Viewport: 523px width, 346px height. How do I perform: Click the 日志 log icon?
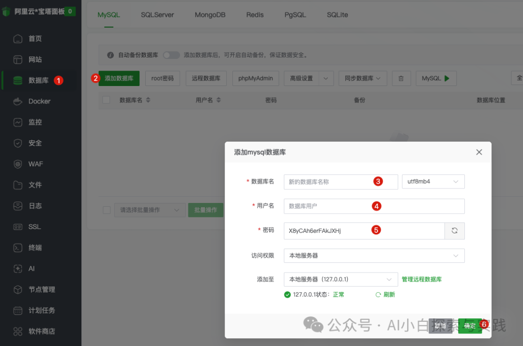18,206
